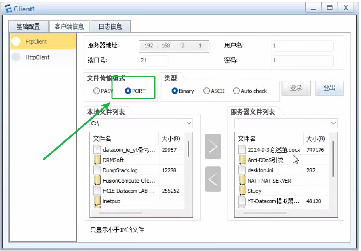Viewport: 361px width, 251px height.
Task: Click the Anti-DDoS引流 folder icon
Action: tap(242, 160)
